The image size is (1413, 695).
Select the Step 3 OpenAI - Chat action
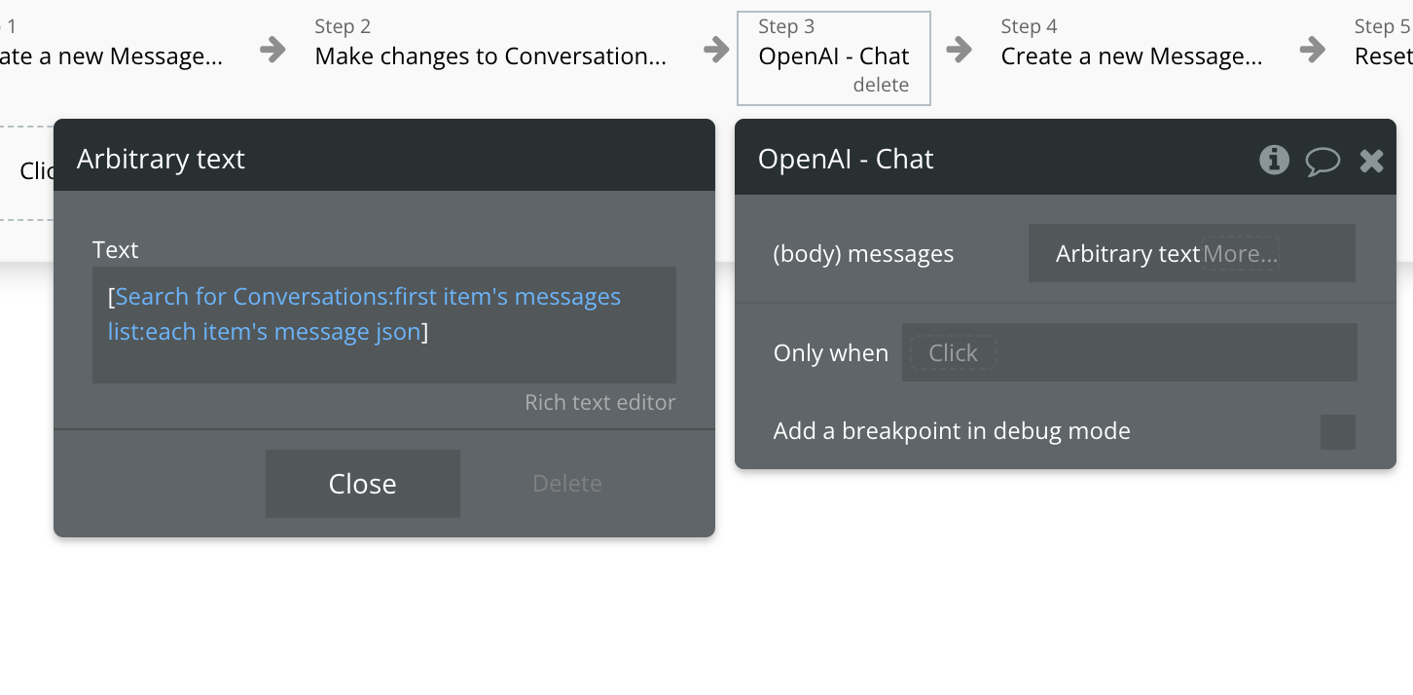[x=833, y=55]
